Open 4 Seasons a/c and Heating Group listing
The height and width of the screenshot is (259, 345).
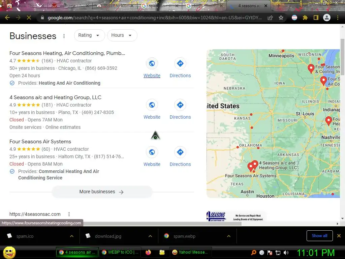56,97
